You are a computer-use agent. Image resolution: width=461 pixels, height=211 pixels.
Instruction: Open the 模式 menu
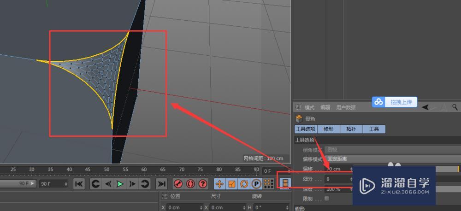(x=309, y=107)
